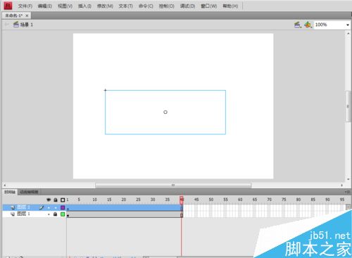Viewport: 352px width, 258px height.
Task: Click frame 20 on the timeline ruler
Action: [x=124, y=200]
